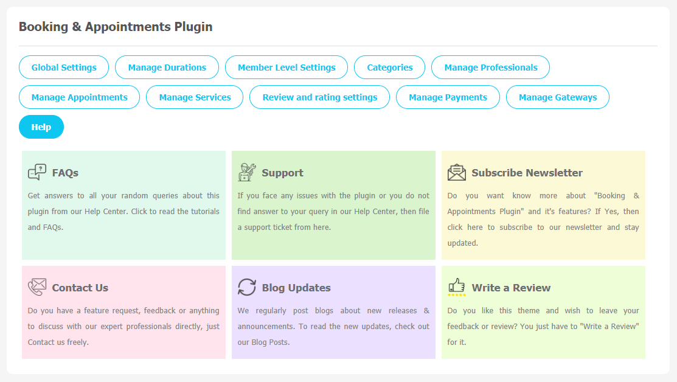Click the Support card description about support ticket
677x382 pixels.
point(333,212)
